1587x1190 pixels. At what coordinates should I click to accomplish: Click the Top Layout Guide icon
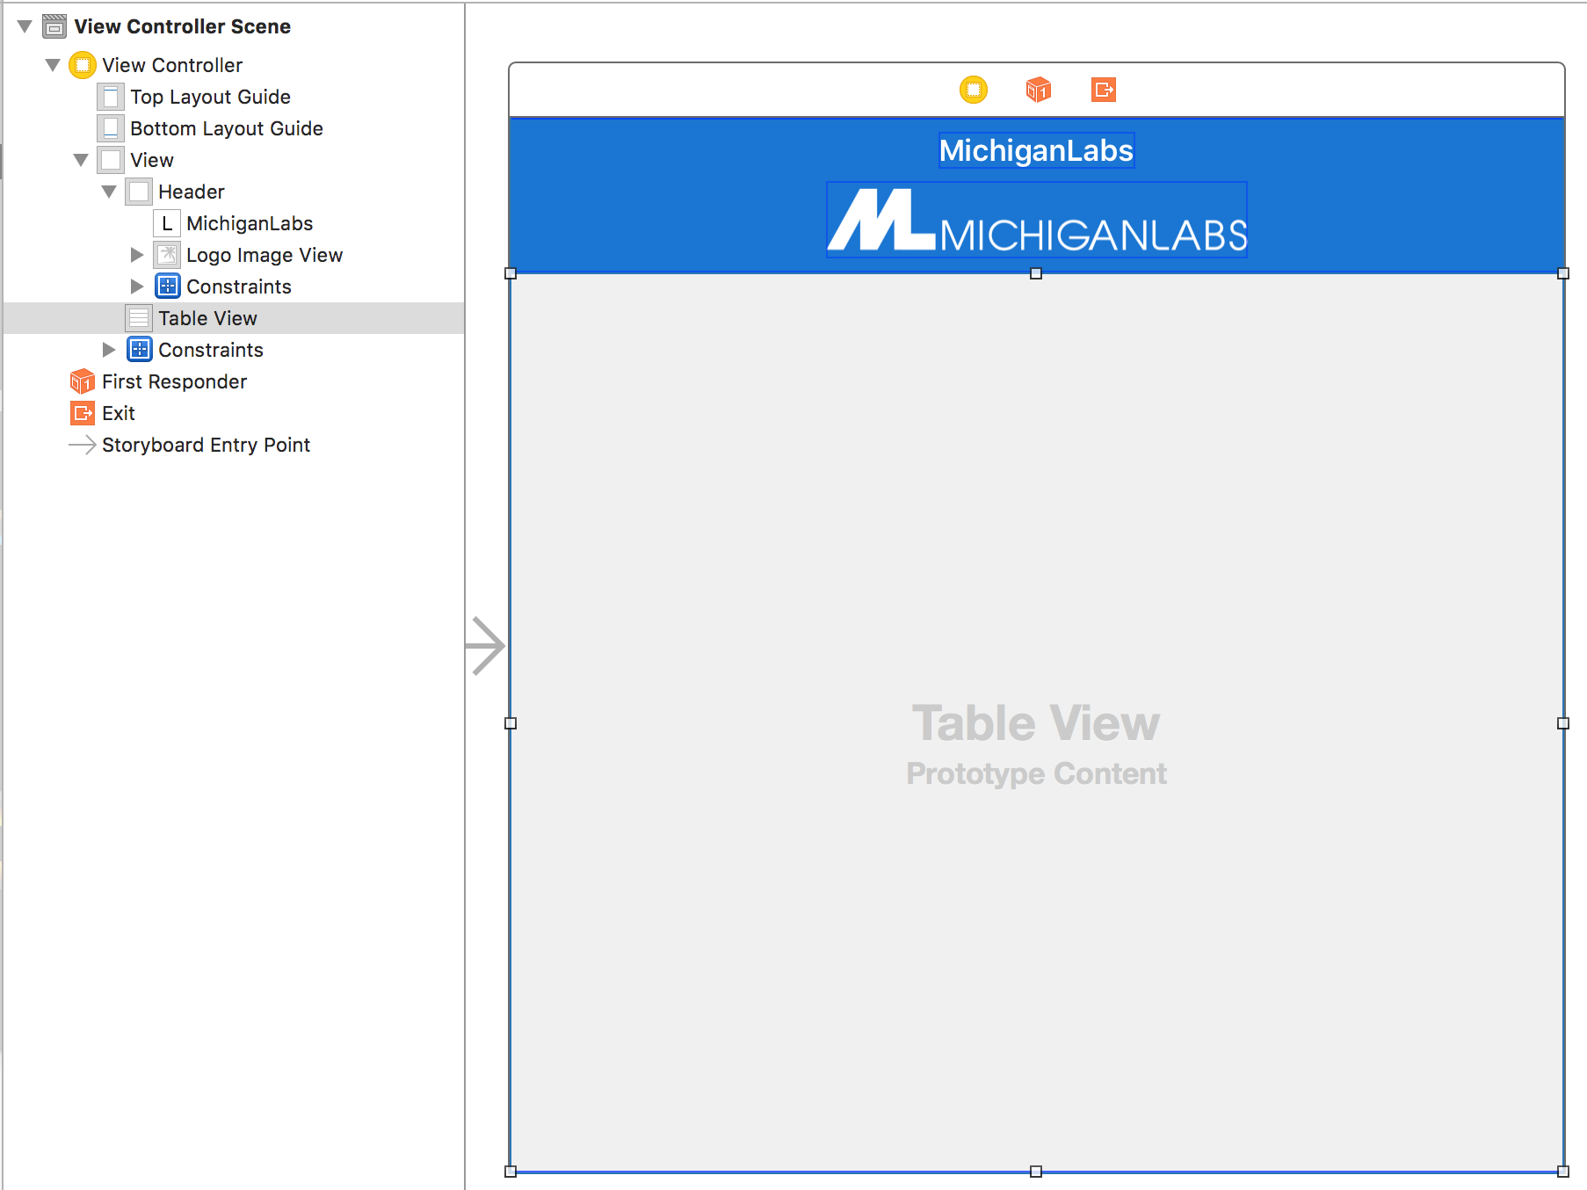coord(111,97)
